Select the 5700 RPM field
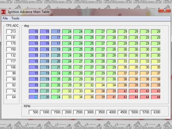The height and width of the screenshot is (129, 172). (145, 112)
